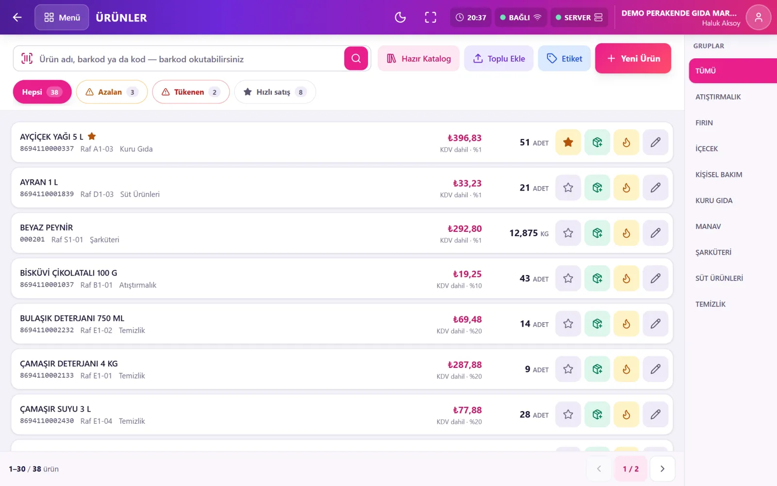Favorite AYRAN 1 L with star
Image resolution: width=777 pixels, height=486 pixels.
[568, 188]
